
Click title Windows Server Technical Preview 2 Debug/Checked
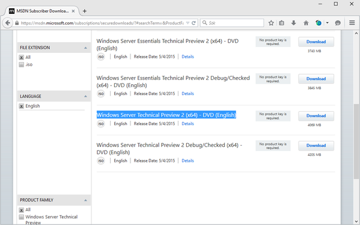coord(169,149)
